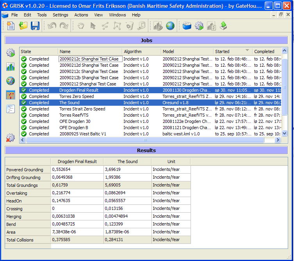Click the run job gear icon in sidebar
Image resolution: width=294 pixels, height=261 pixels.
11,53
